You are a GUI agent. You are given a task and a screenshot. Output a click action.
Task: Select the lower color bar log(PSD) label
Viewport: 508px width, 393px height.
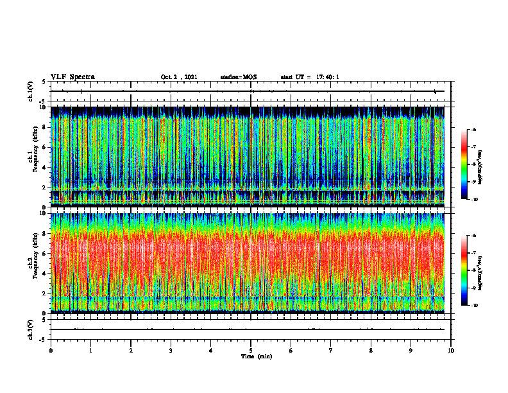coord(480,272)
